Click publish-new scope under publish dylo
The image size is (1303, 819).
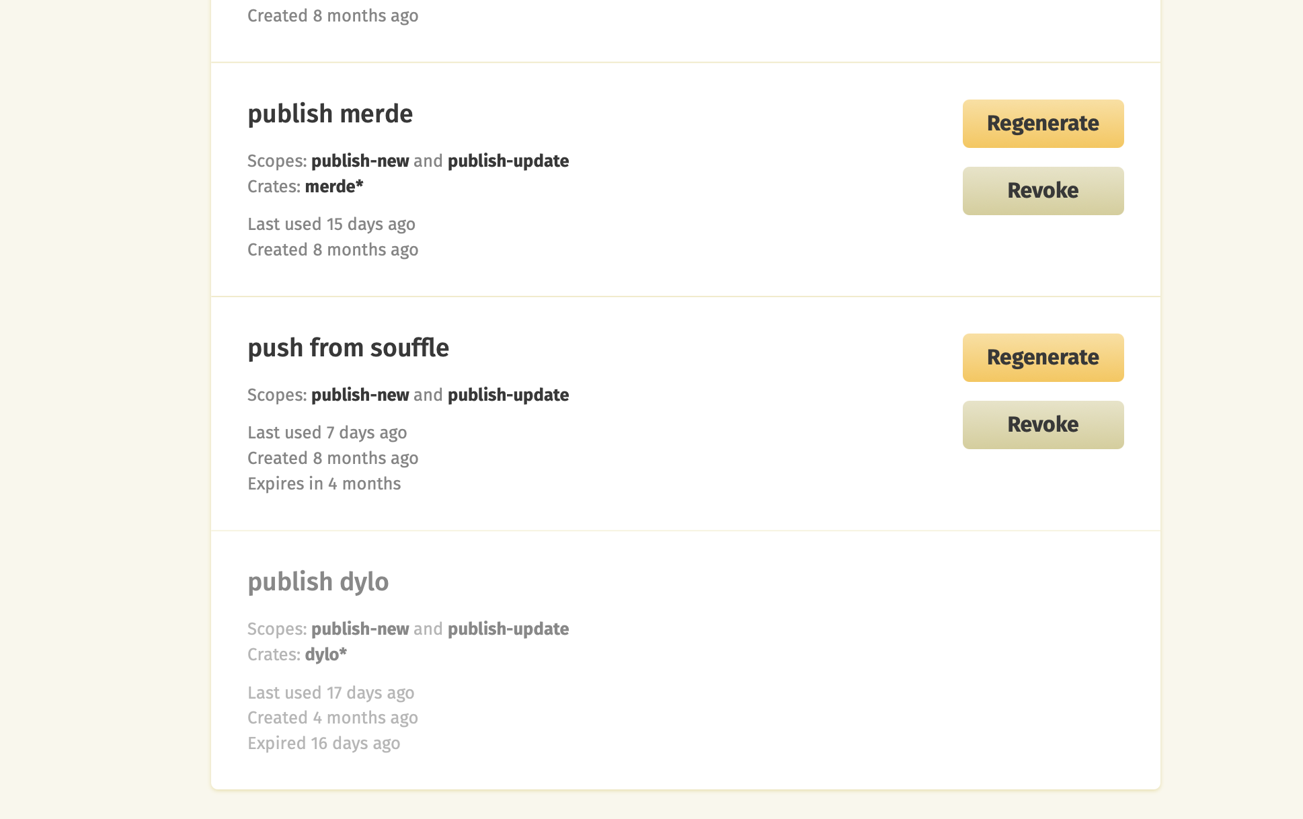coord(360,629)
